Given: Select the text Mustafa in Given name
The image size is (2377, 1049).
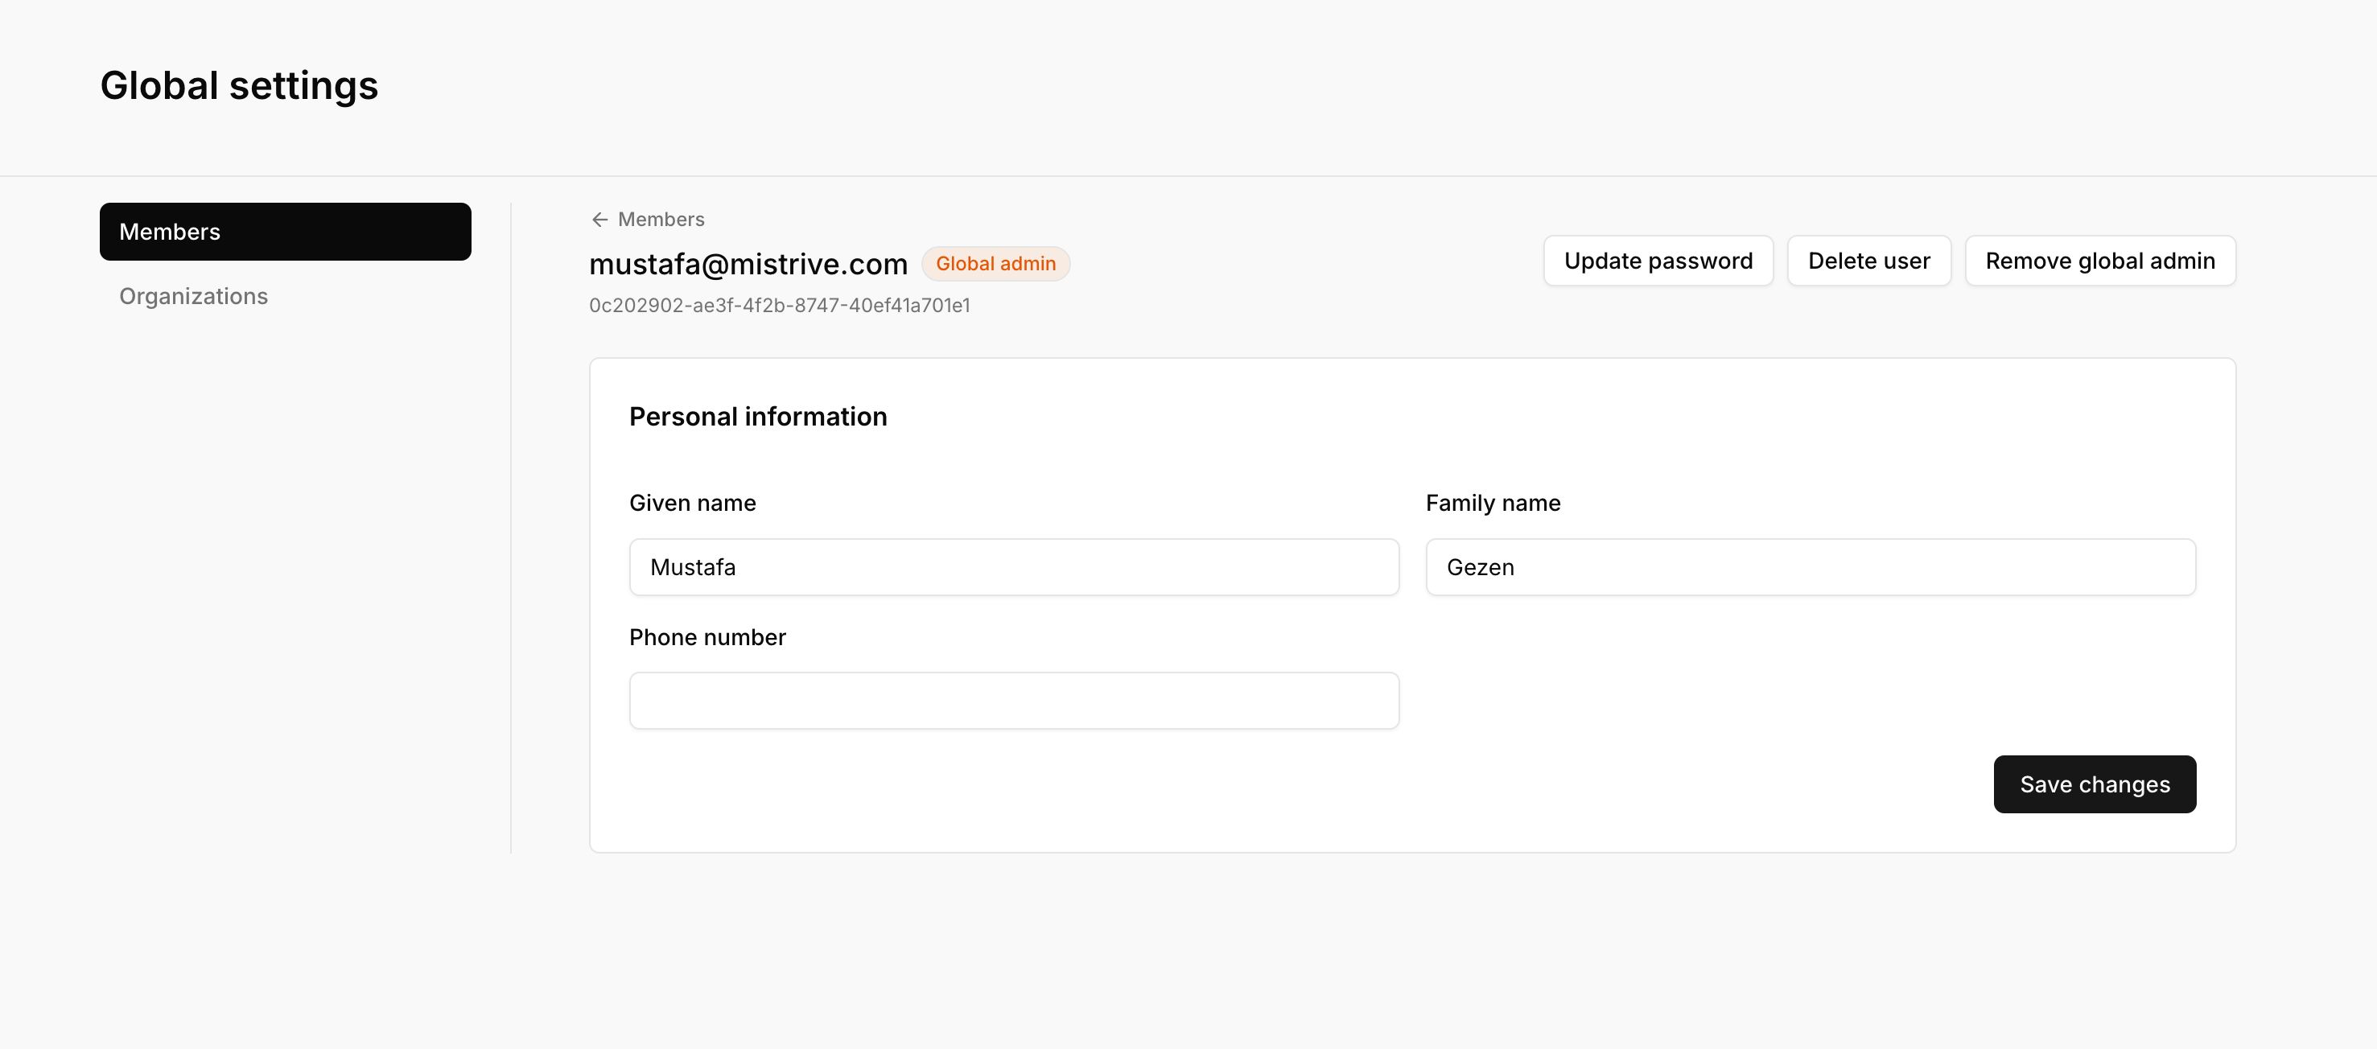Looking at the screenshot, I should coord(693,566).
